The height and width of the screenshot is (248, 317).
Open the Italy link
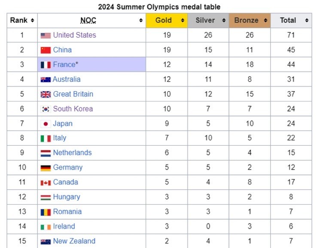[x=60, y=138]
